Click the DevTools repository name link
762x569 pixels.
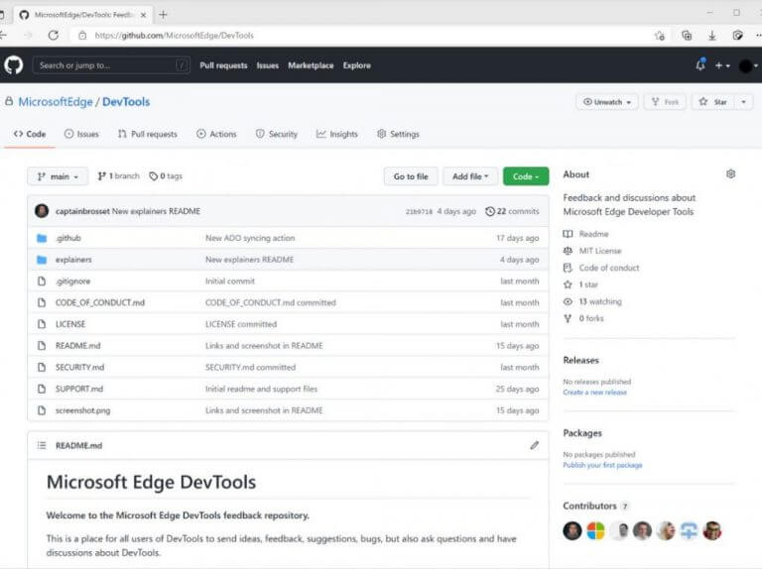point(126,102)
